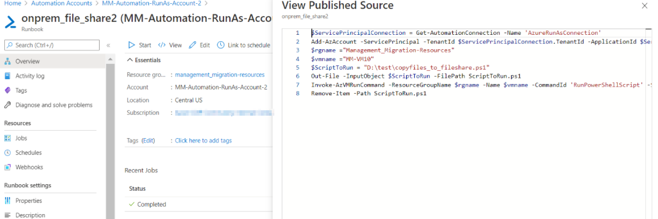Click code line 1 Get-AutomationConnection

pyautogui.click(x=456, y=33)
